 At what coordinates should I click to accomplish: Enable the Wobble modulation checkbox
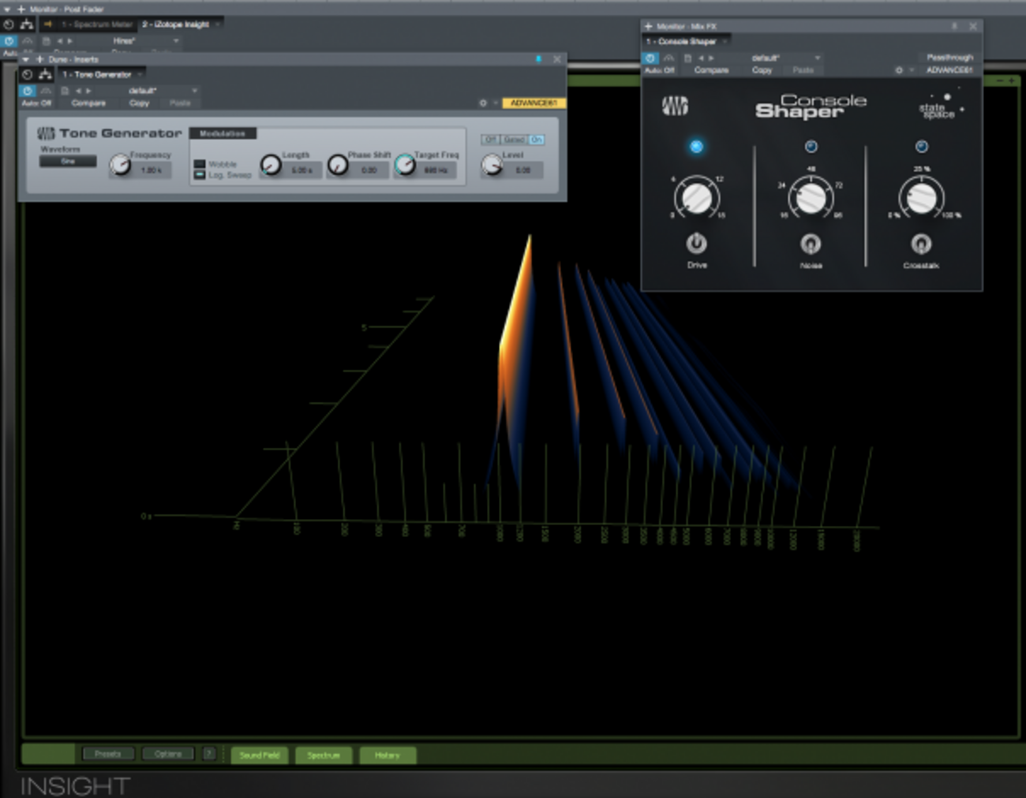coord(200,164)
